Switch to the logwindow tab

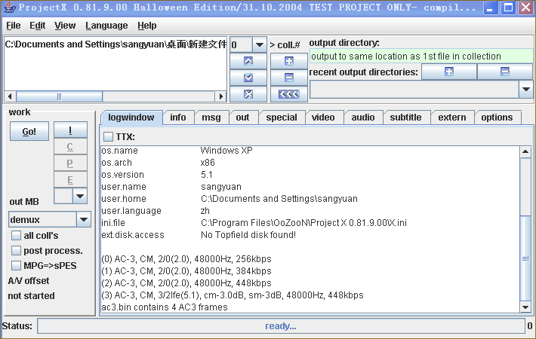click(131, 118)
